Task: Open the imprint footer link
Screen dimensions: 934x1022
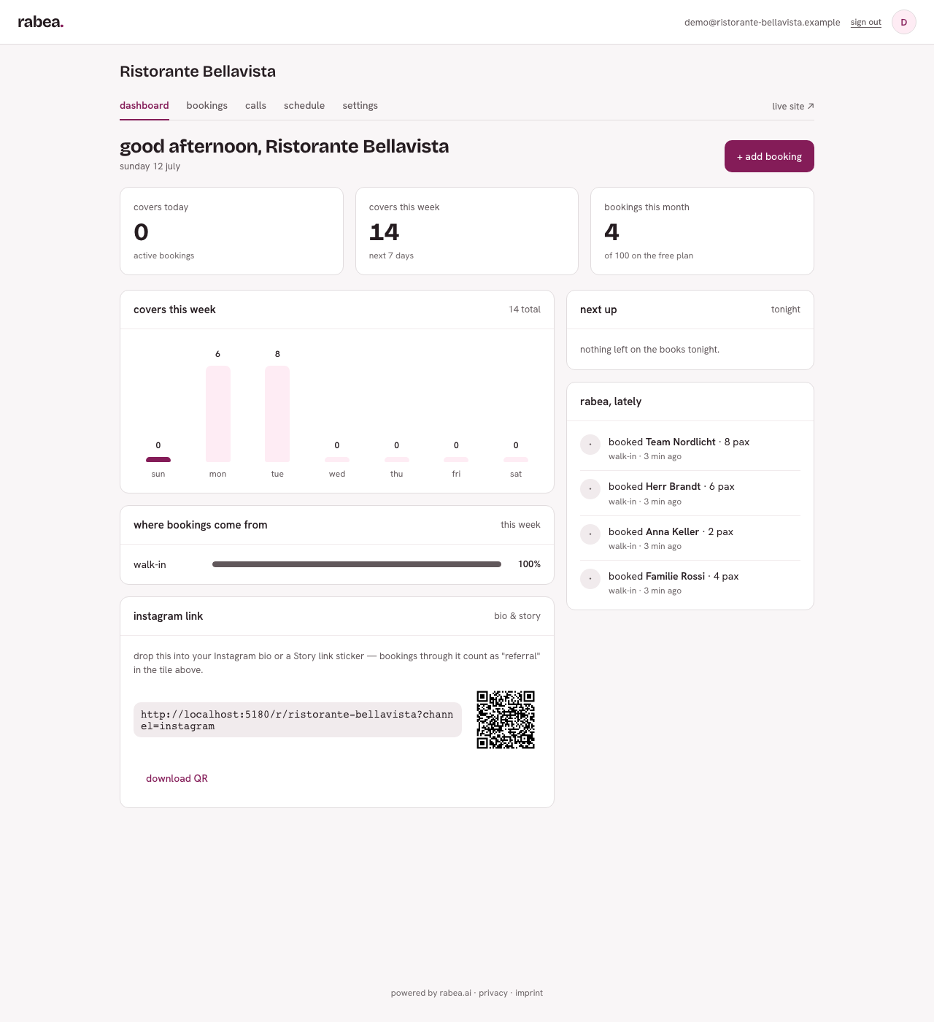Action: click(529, 993)
